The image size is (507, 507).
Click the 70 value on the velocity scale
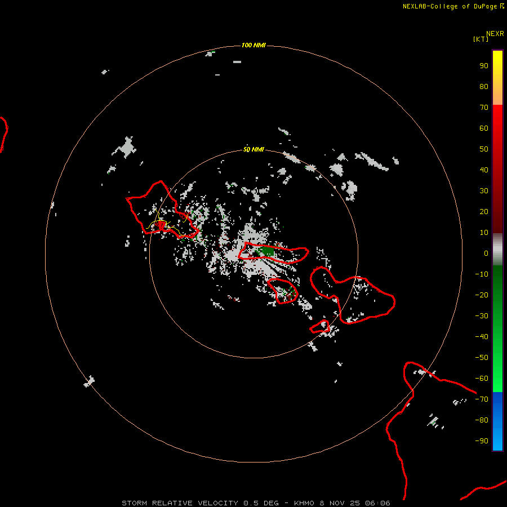tap(484, 108)
